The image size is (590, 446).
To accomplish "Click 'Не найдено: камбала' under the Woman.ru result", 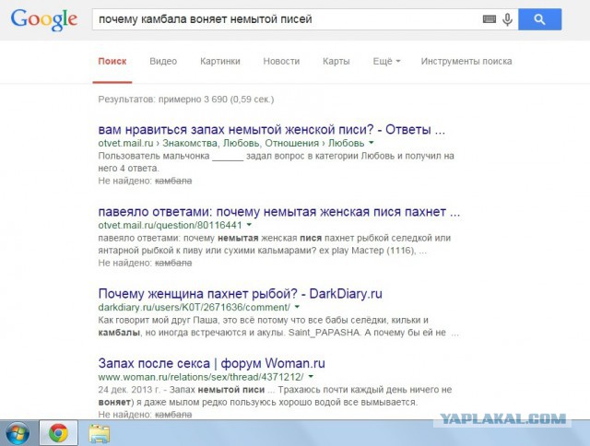I will 145,415.
